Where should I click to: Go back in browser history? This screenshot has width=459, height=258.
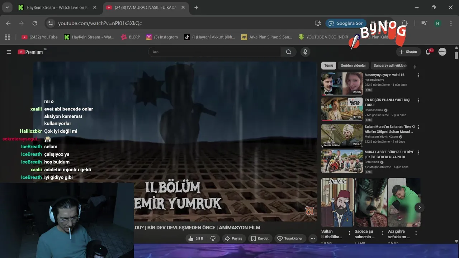pyautogui.click(x=8, y=23)
